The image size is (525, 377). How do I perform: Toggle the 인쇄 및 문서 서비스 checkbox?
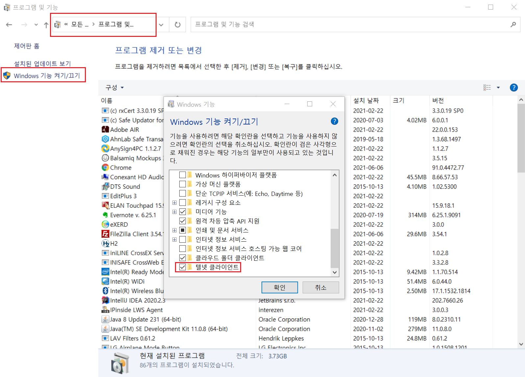[183, 230]
